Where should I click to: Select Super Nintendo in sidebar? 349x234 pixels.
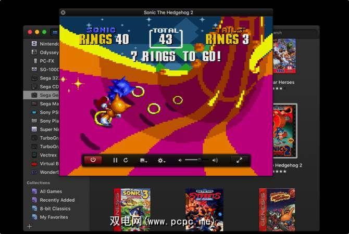pos(45,129)
